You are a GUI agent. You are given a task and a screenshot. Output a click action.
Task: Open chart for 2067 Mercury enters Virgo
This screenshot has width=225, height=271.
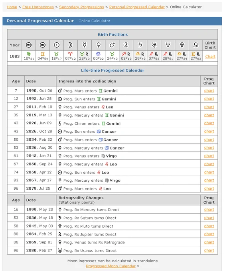point(209,180)
